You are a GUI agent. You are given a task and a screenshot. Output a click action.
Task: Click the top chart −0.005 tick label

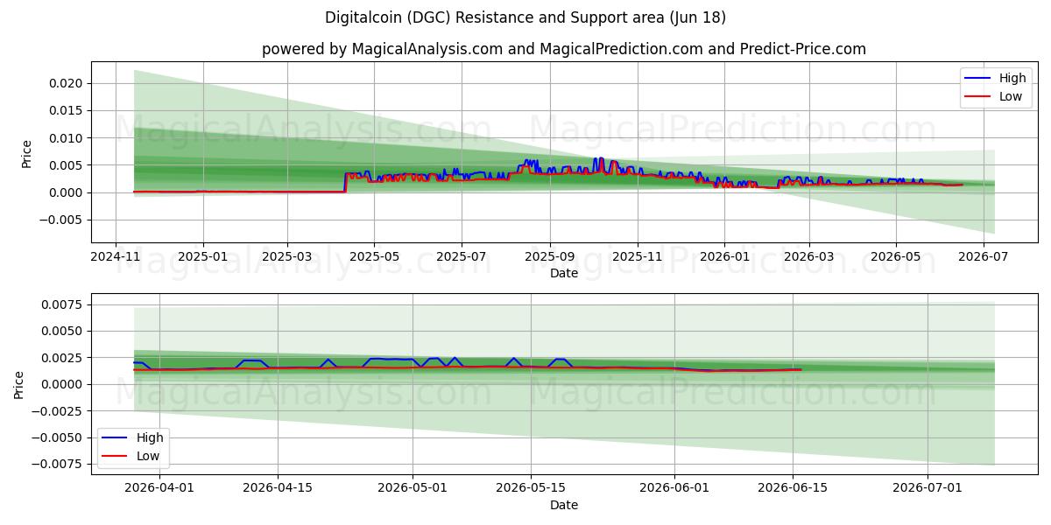coord(60,220)
